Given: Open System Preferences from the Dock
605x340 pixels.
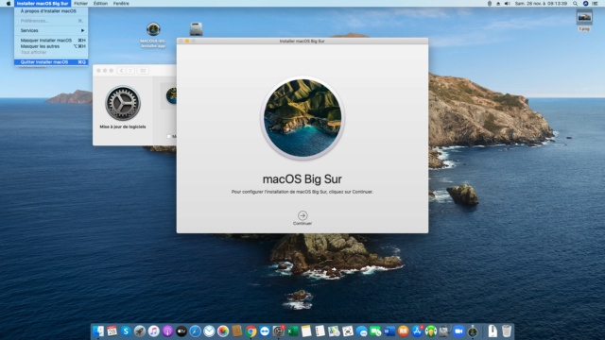Looking at the screenshot, I should click(278, 331).
